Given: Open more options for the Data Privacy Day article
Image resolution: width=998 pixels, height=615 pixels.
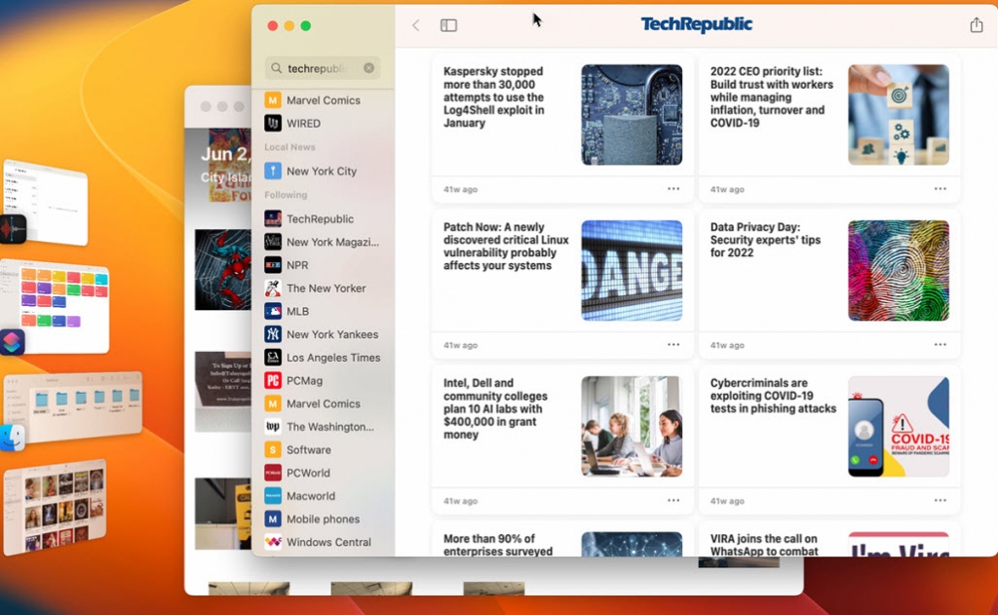Looking at the screenshot, I should [940, 344].
